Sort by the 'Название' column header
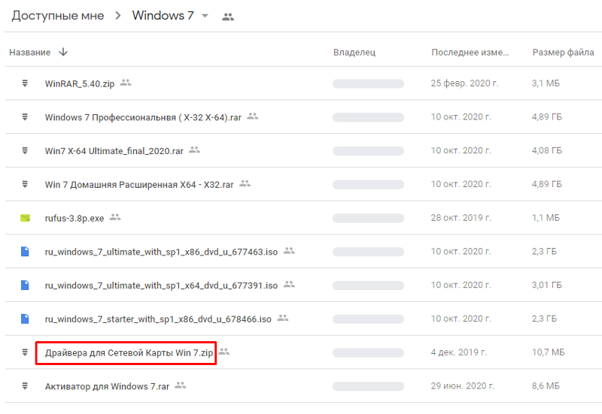Image resolution: width=602 pixels, height=414 pixels. (x=30, y=52)
